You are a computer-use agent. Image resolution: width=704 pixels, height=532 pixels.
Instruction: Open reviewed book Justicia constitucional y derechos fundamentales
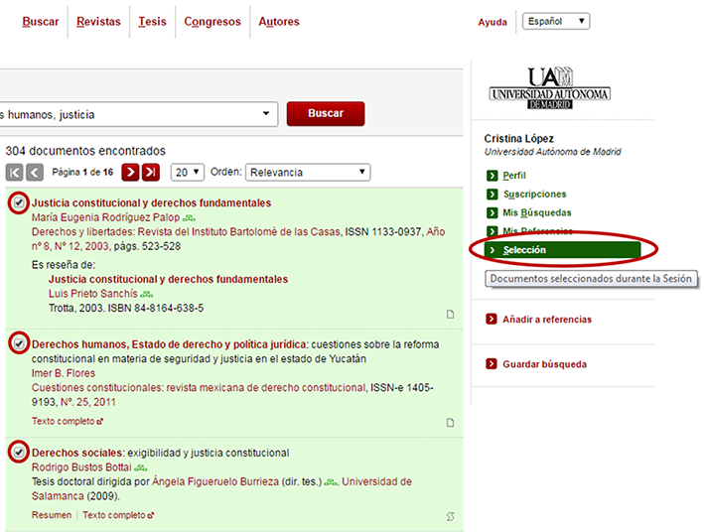point(169,279)
